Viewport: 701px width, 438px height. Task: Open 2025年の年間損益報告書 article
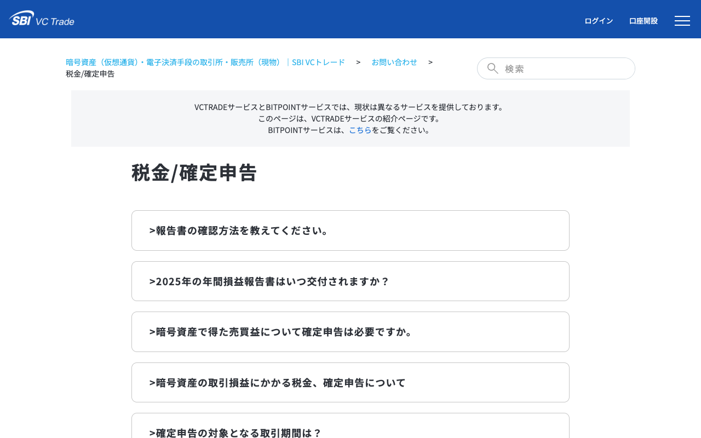[x=350, y=281]
